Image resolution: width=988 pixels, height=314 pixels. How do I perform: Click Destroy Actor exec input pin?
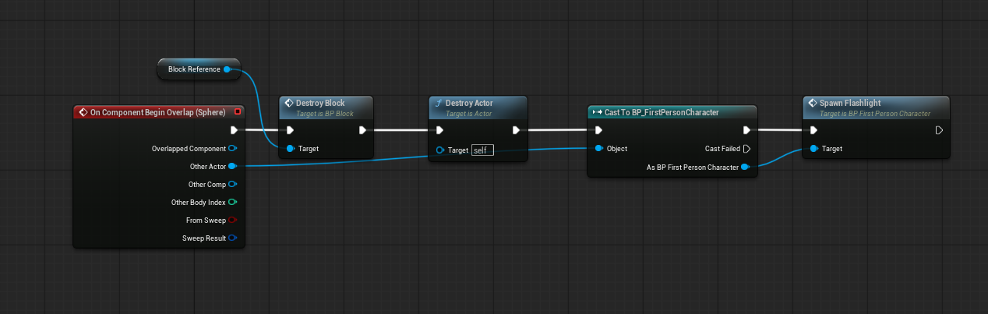pos(440,130)
